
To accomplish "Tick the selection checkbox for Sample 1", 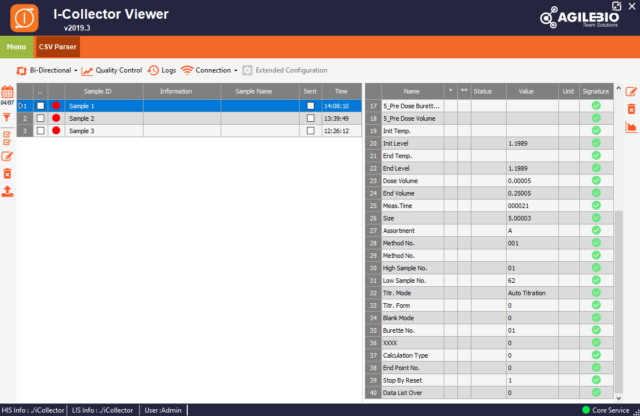I will point(40,105).
